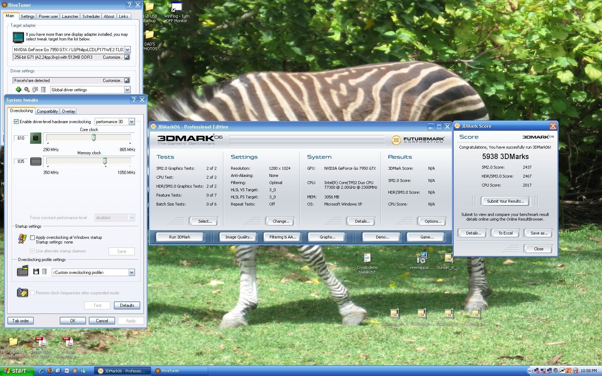
Task: Click the green plus add-profile icon
Action: [19, 90]
